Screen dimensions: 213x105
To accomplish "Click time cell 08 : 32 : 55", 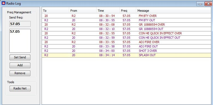I will coord(107,33).
